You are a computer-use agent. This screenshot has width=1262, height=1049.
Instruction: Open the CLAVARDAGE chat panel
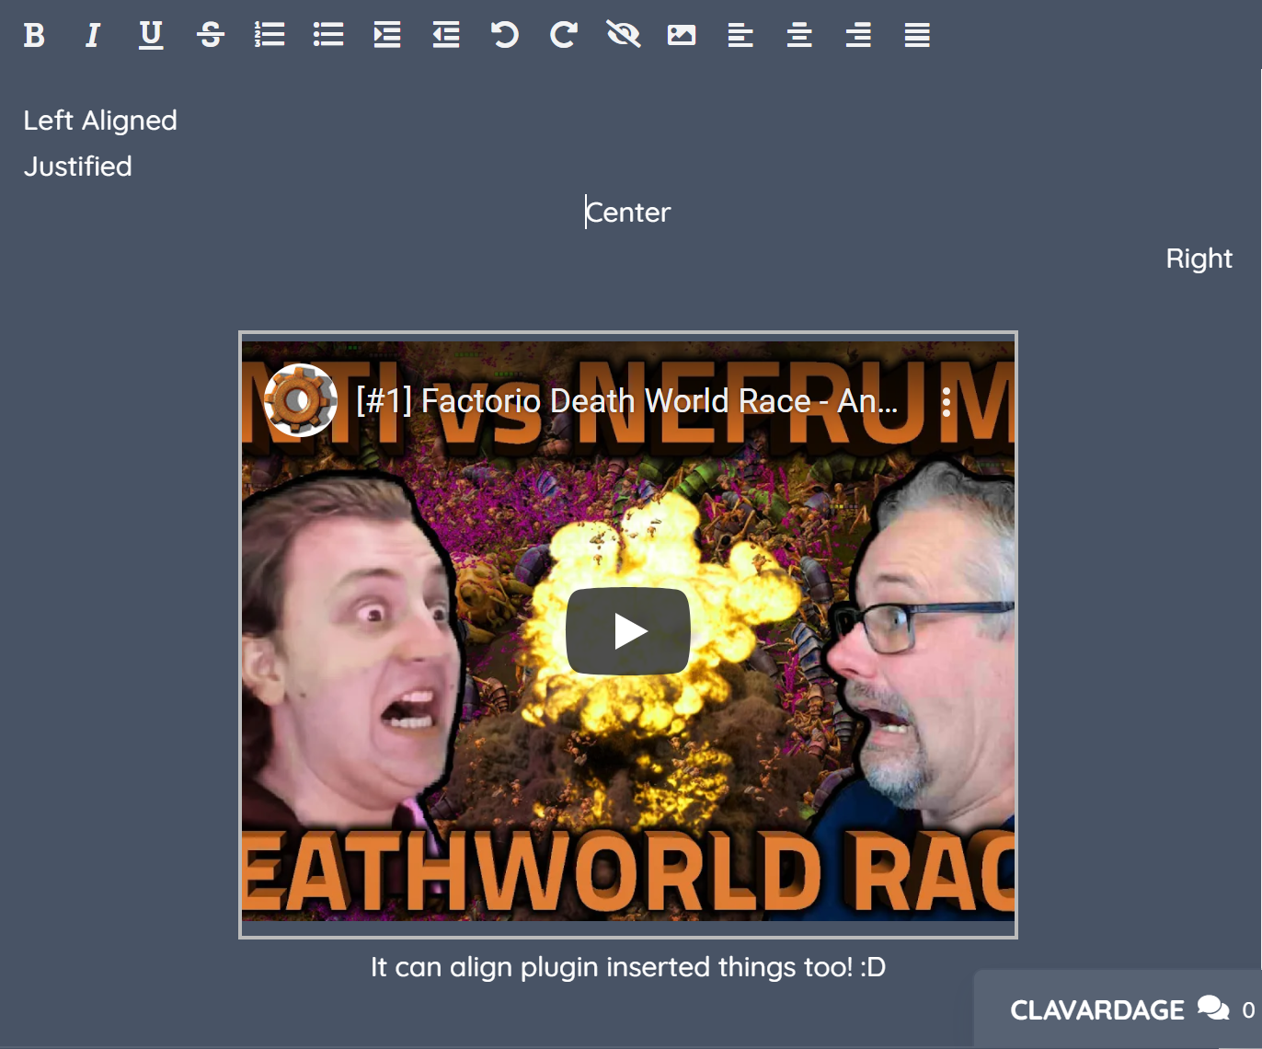pos(1118,1009)
